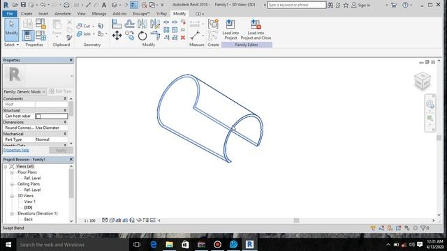
Task: Open File Explorer from the taskbar
Action: point(169,245)
